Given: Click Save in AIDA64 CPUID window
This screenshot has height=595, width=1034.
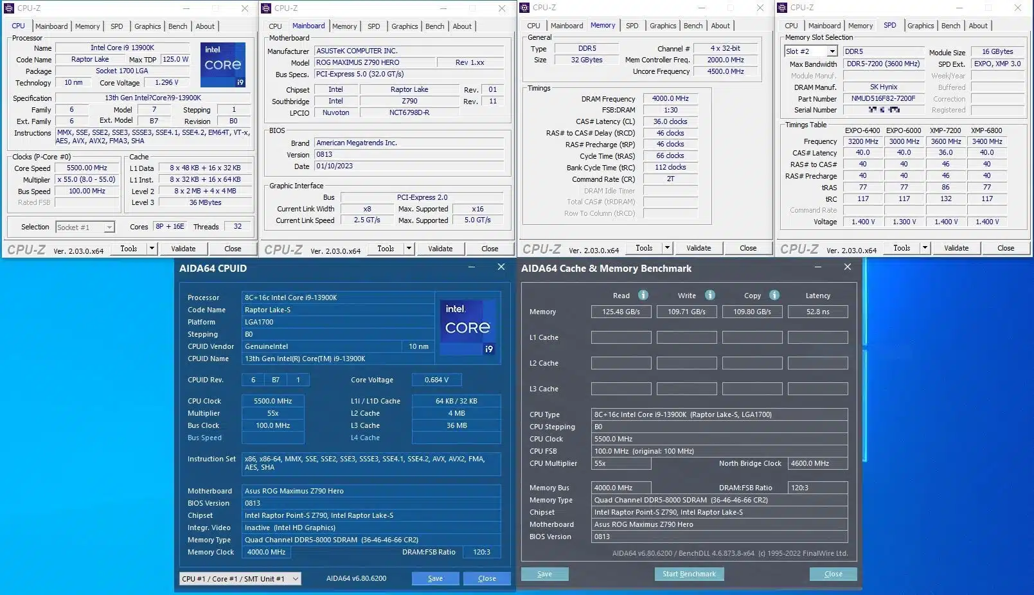Looking at the screenshot, I should pos(435,578).
